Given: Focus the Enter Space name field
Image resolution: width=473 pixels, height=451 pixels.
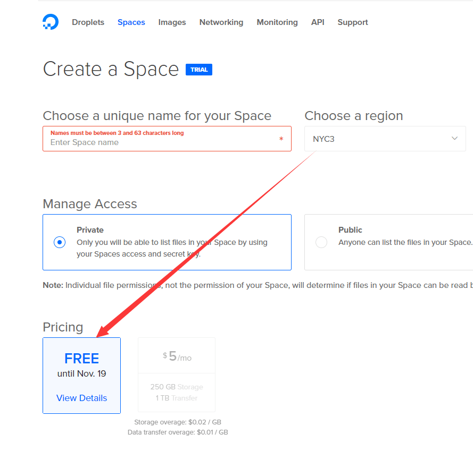Looking at the screenshot, I should coord(160,142).
